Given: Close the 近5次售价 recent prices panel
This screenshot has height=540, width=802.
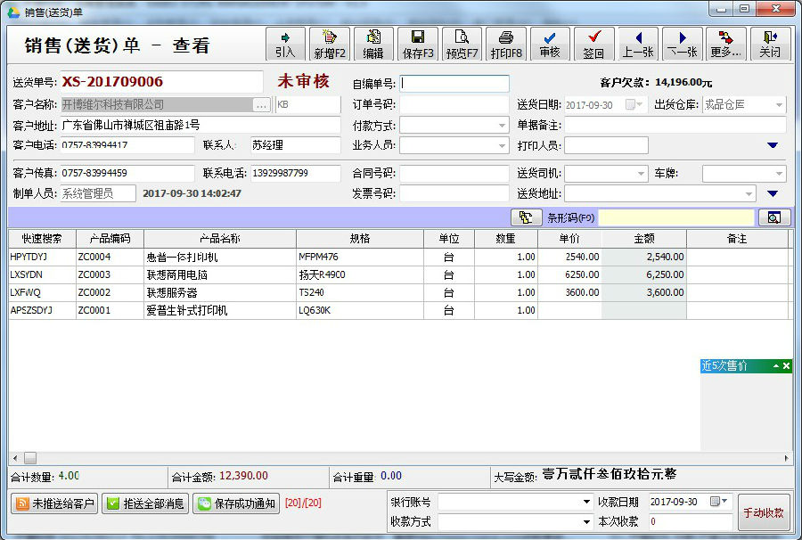Looking at the screenshot, I should click(787, 365).
